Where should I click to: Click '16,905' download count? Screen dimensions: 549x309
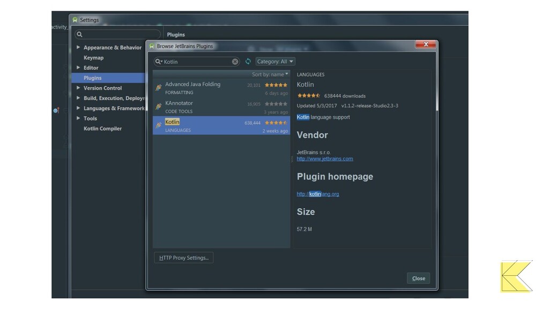[x=254, y=104]
